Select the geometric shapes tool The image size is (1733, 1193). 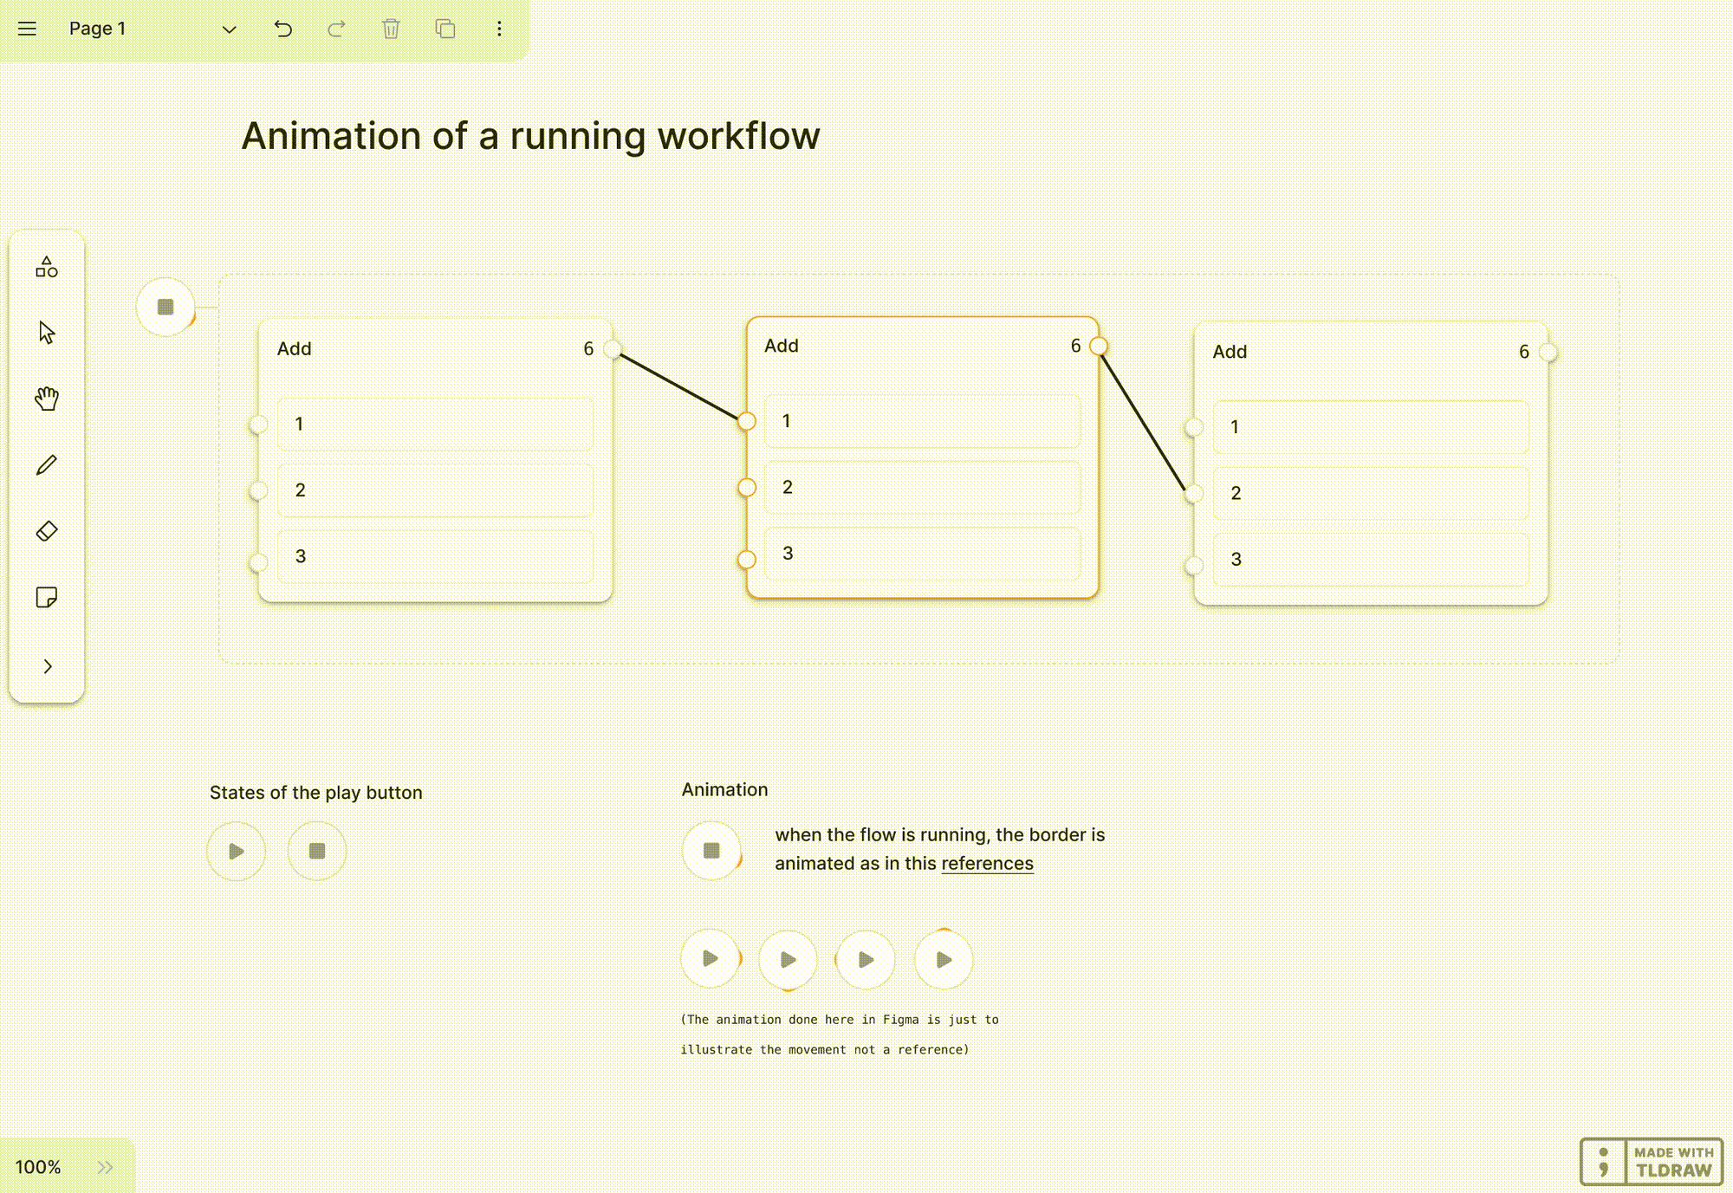pos(47,267)
